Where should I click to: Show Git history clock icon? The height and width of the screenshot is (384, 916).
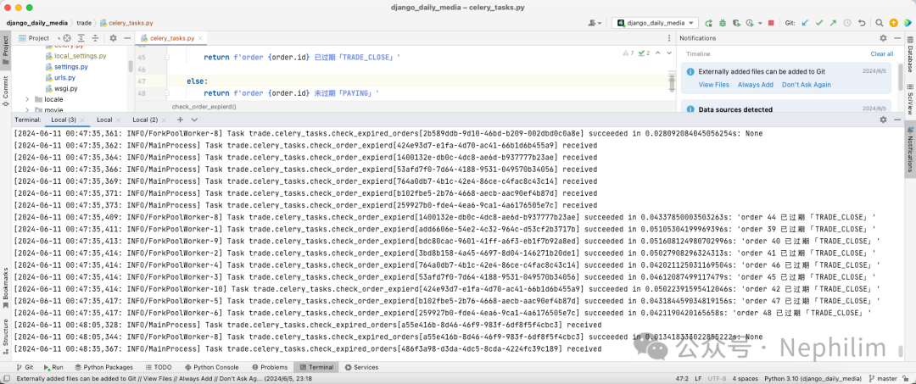click(847, 23)
